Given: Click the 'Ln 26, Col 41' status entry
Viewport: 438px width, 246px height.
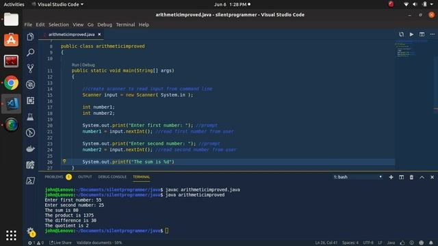Looking at the screenshot, I should tap(326, 243).
